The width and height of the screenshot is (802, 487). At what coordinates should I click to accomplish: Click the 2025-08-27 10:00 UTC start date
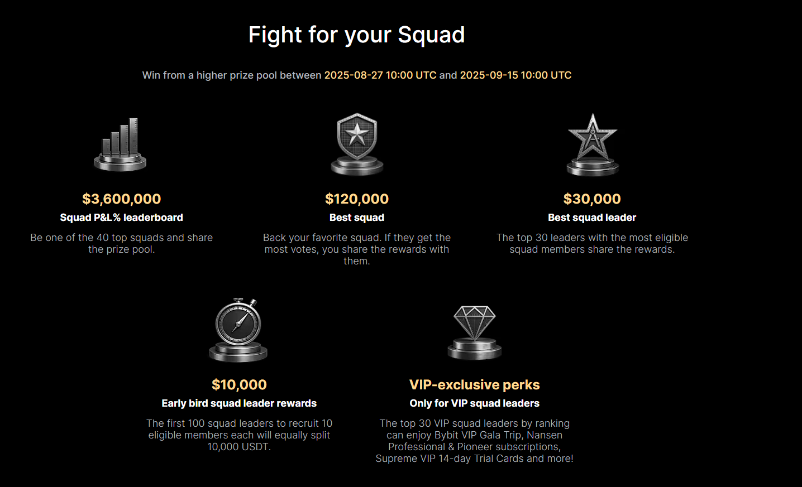[x=380, y=75]
